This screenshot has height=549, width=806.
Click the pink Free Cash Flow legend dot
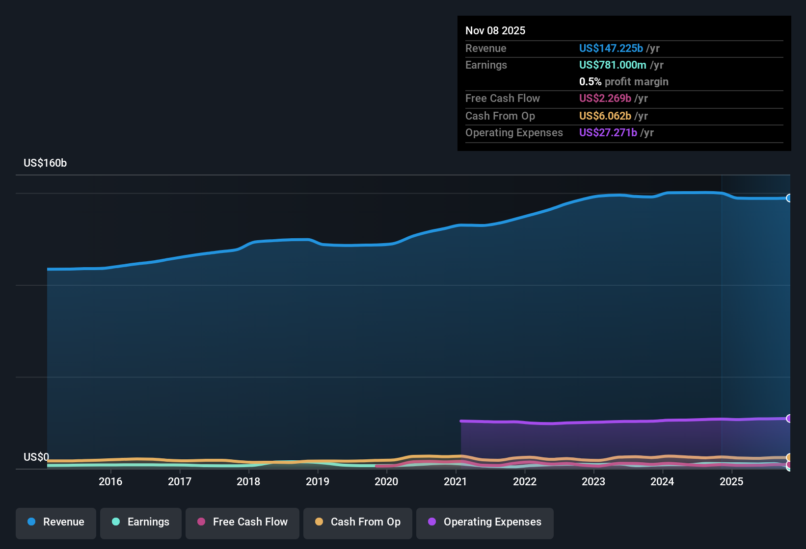pyautogui.click(x=201, y=522)
